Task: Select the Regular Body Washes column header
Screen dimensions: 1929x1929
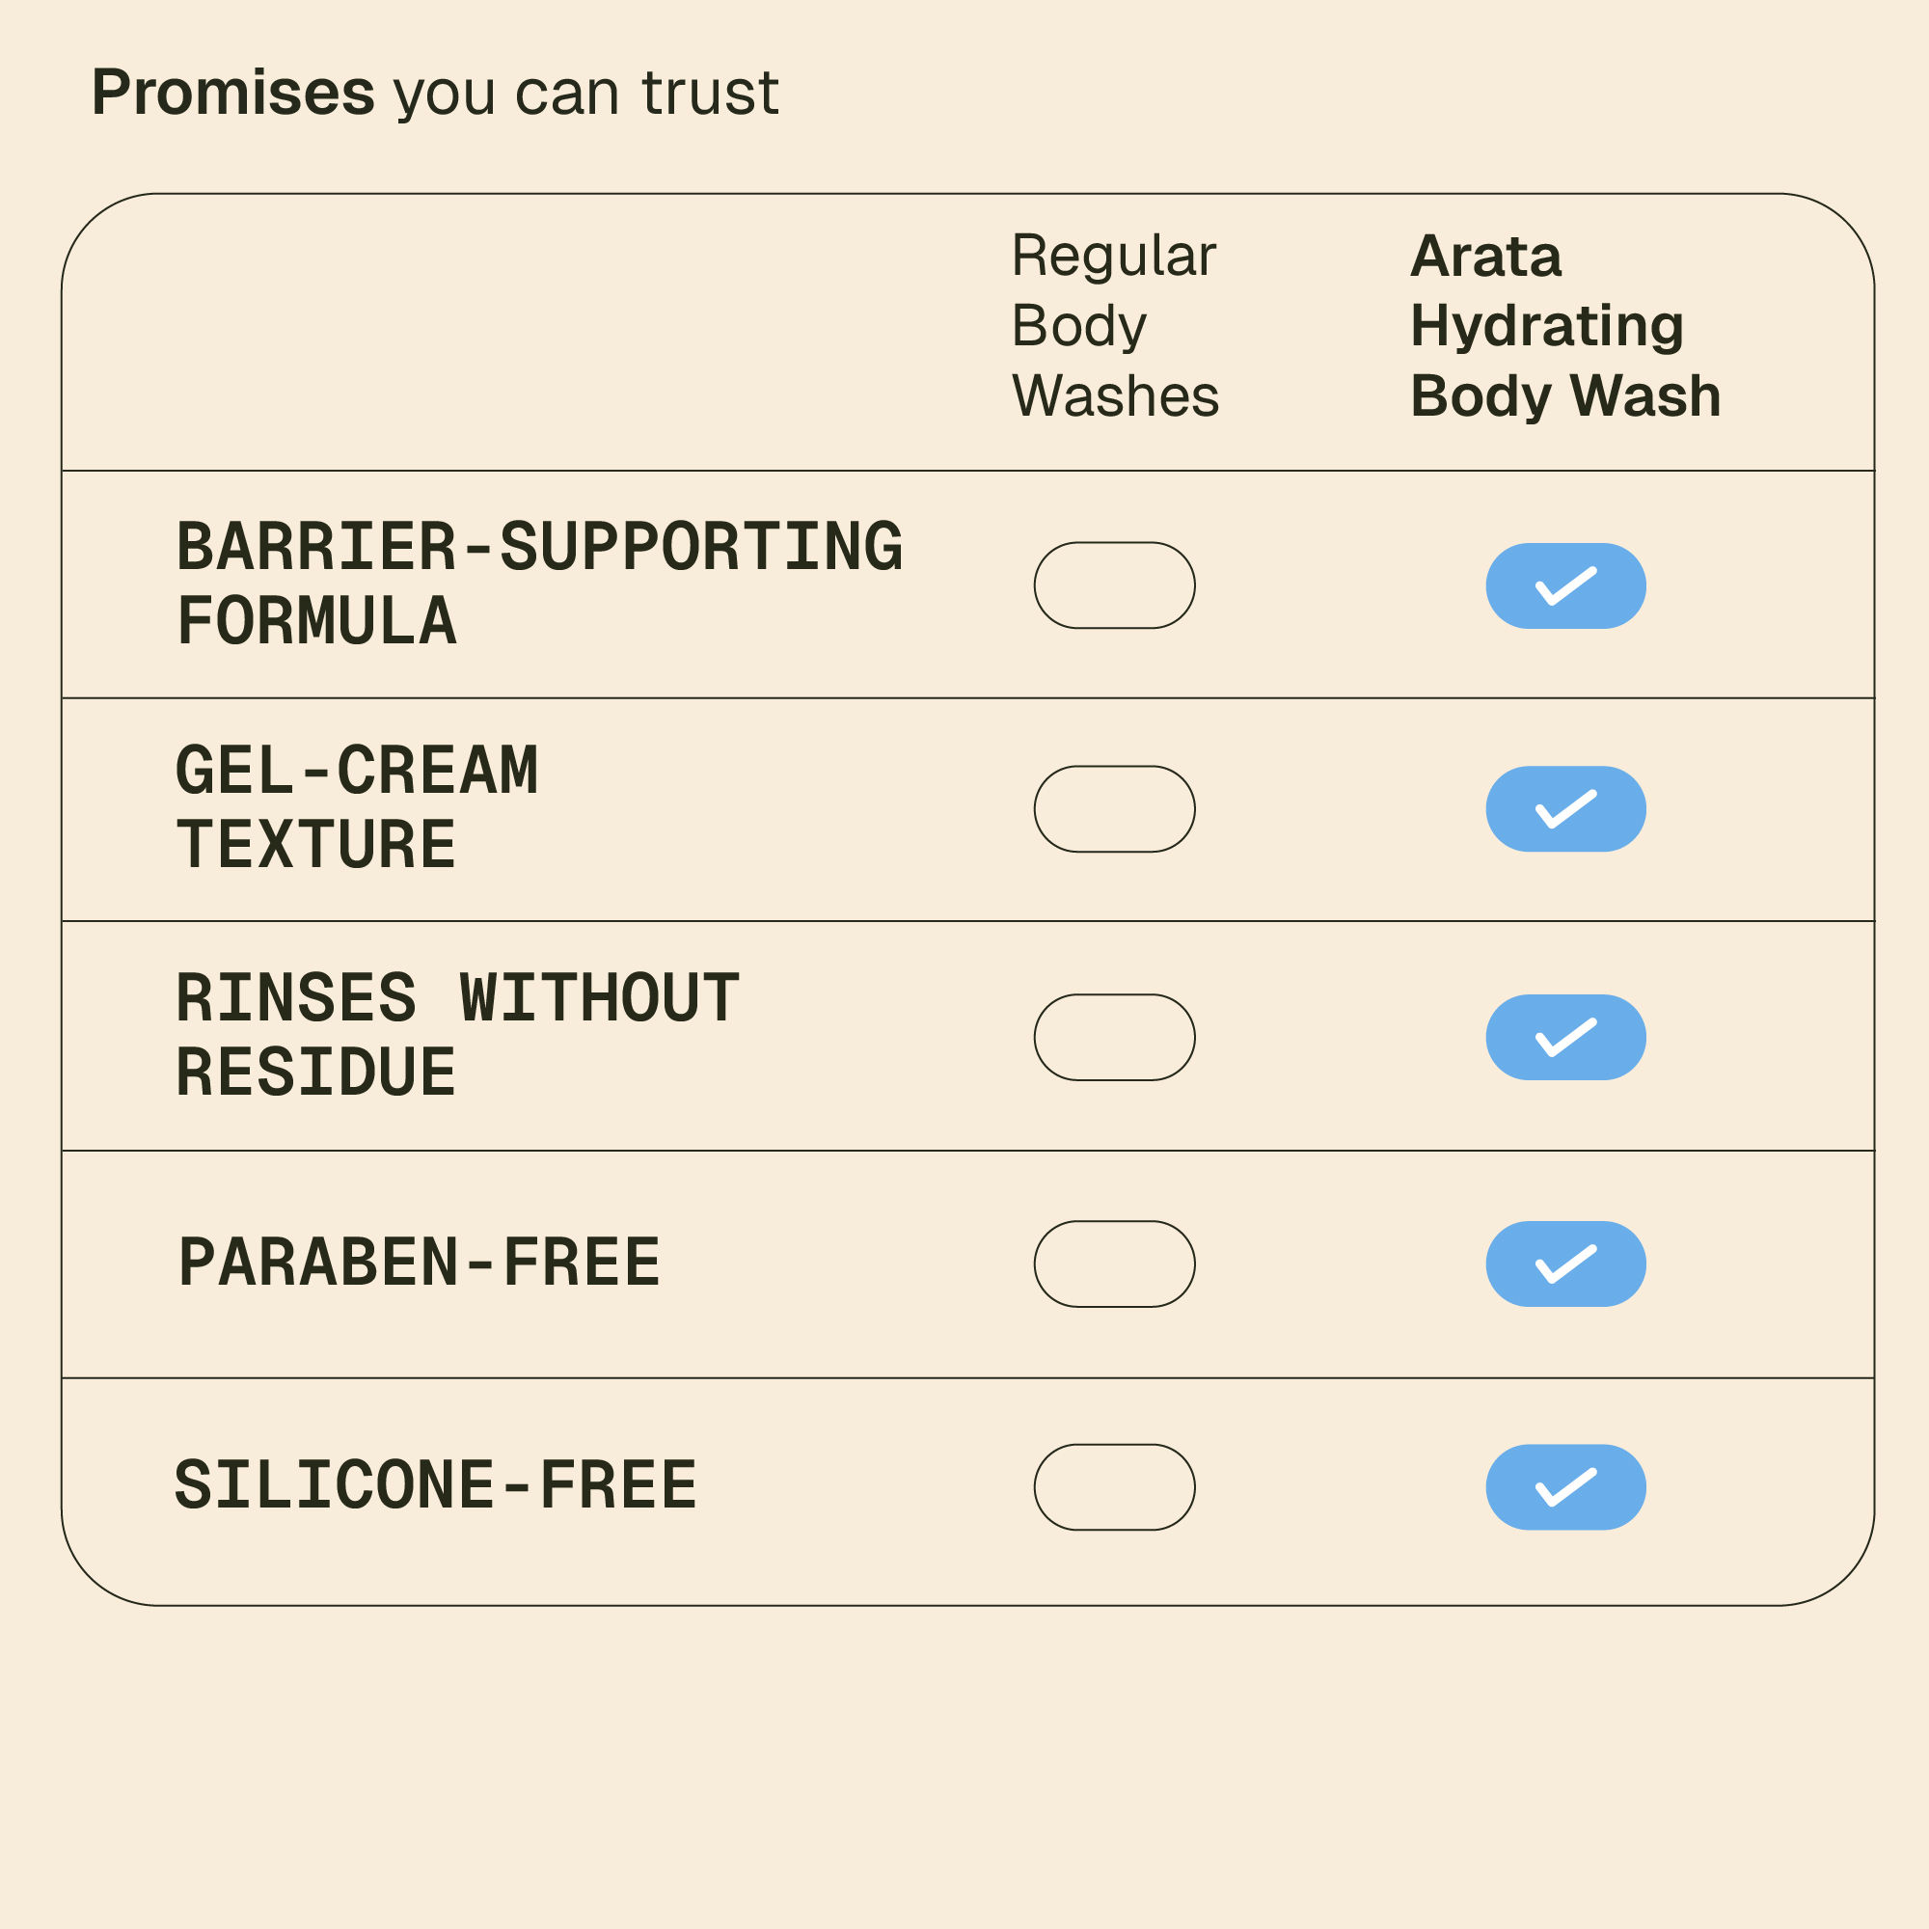Action: (1114, 325)
